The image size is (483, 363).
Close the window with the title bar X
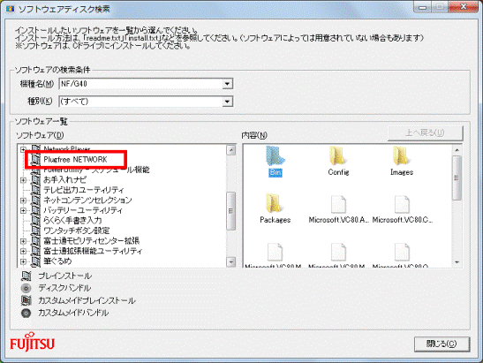[x=464, y=7]
